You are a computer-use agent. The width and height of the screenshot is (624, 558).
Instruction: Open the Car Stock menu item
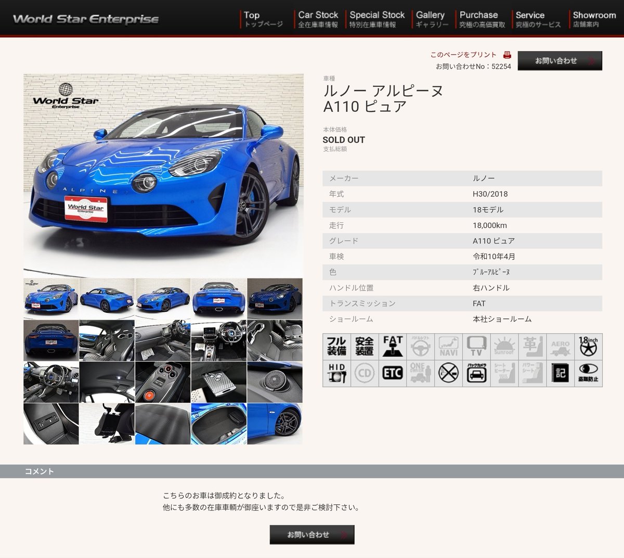pos(318,19)
